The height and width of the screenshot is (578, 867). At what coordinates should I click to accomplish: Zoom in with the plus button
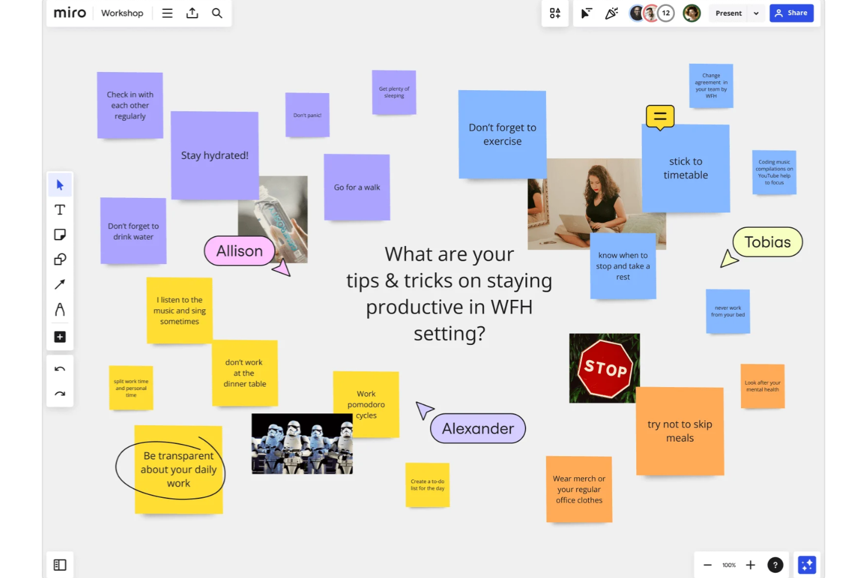pos(750,565)
